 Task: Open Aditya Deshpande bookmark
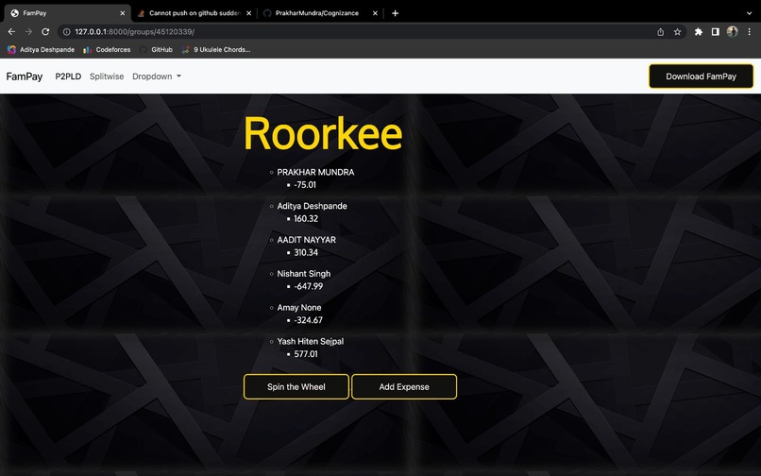pyautogui.click(x=41, y=49)
